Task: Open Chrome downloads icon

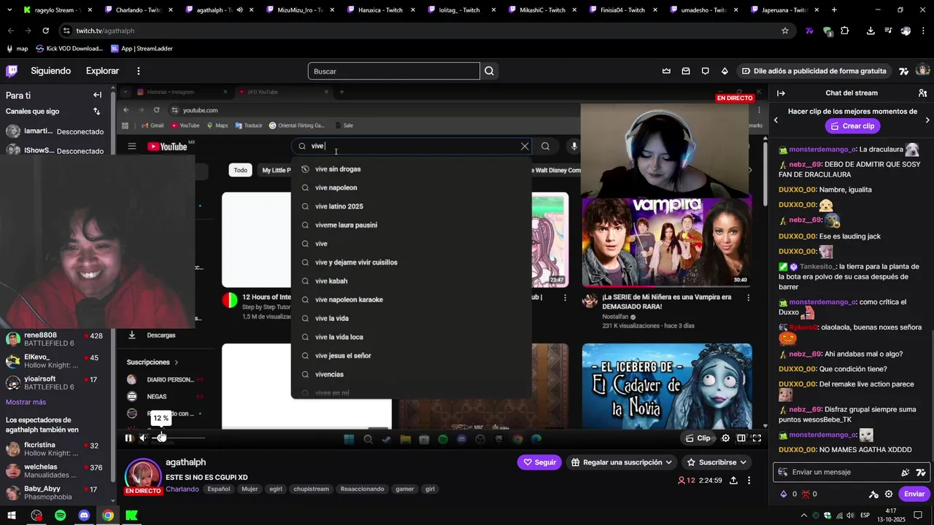Action: (871, 31)
